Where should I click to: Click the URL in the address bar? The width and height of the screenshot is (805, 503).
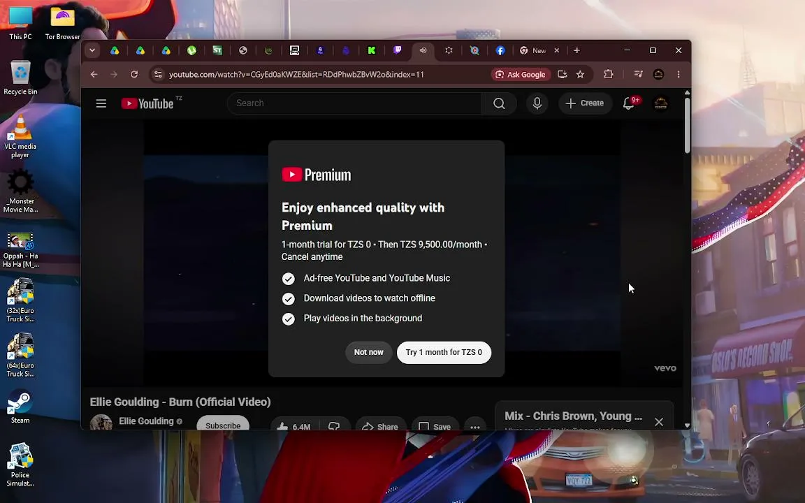click(x=297, y=75)
